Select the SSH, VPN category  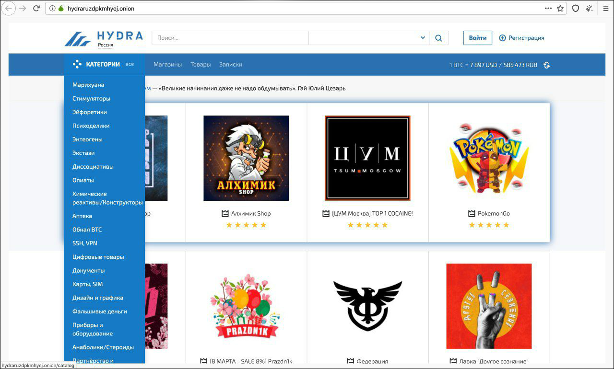(85, 243)
